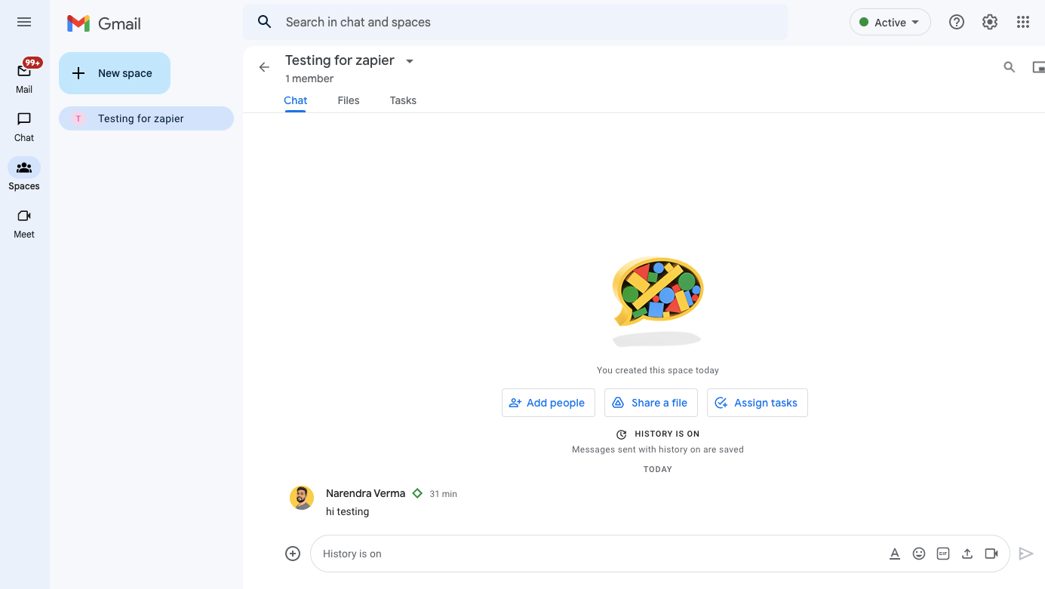Image resolution: width=1045 pixels, height=589 pixels.
Task: Add a video meeting to message
Action: coord(991,554)
